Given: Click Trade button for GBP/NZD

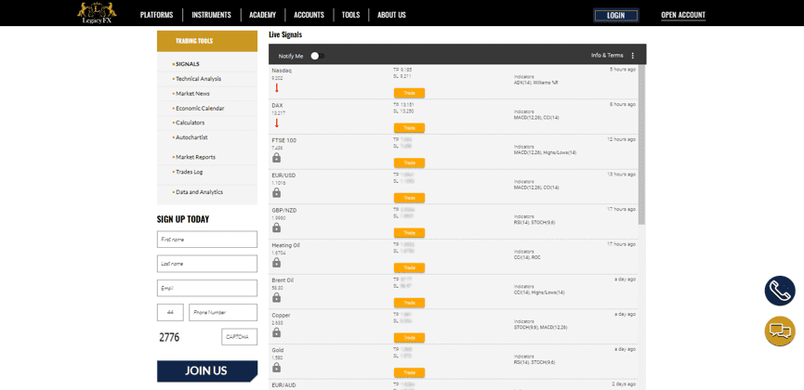Looking at the screenshot, I should coord(409,233).
